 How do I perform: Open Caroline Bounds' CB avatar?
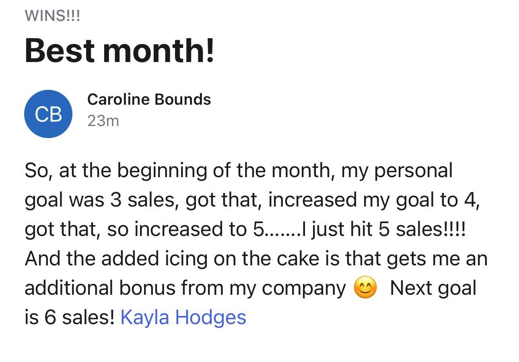pyautogui.click(x=48, y=114)
